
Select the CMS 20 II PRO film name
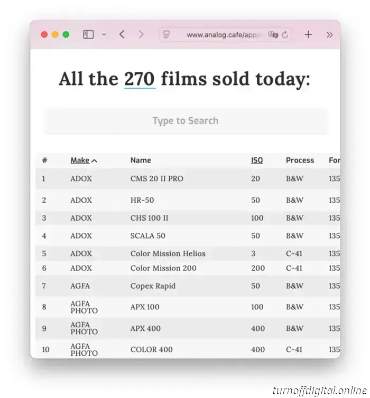(x=157, y=179)
